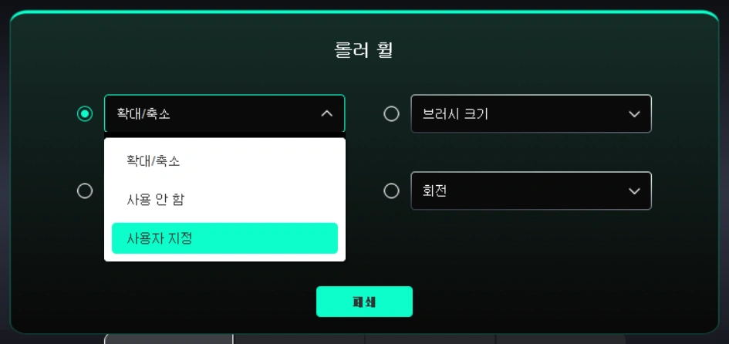729x344 pixels.
Task: Open the 회전 combo box
Action: [x=531, y=191]
